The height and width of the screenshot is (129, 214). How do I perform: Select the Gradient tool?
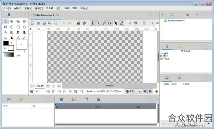[12, 32]
